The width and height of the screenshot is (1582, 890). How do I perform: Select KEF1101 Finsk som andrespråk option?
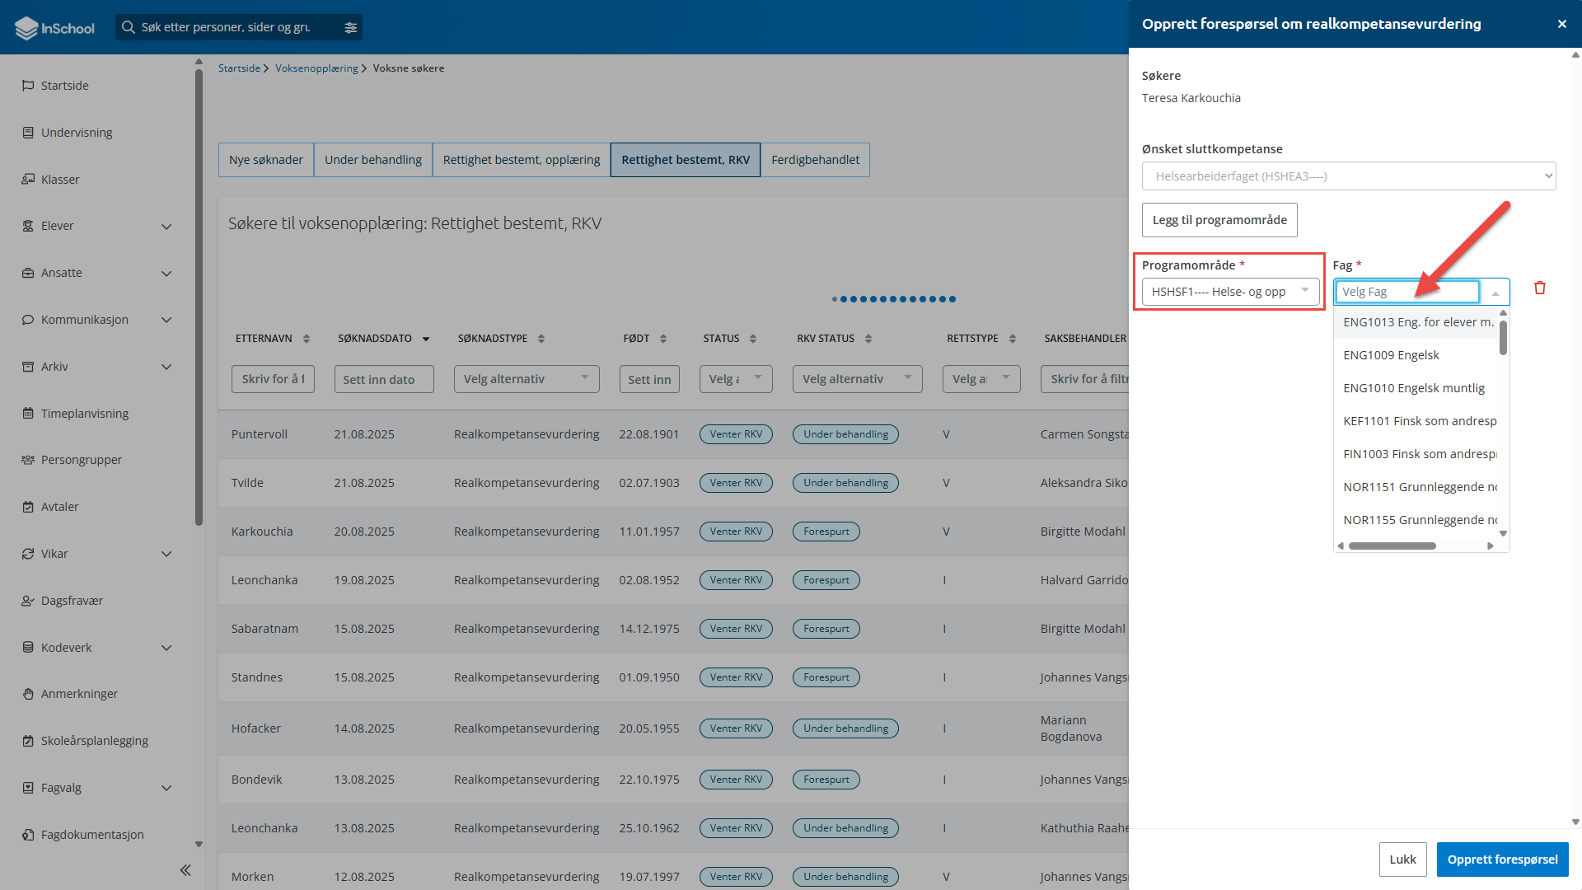tap(1416, 421)
